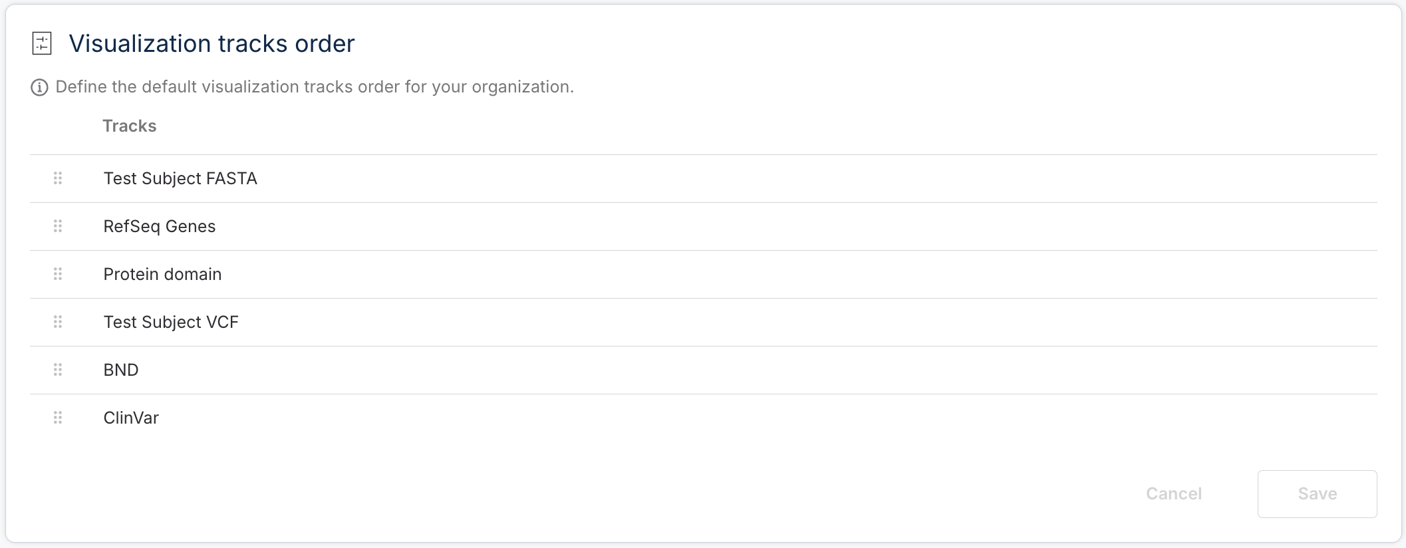Click the Test Subject VCF drag handle
This screenshot has width=1406, height=548.
click(58, 322)
